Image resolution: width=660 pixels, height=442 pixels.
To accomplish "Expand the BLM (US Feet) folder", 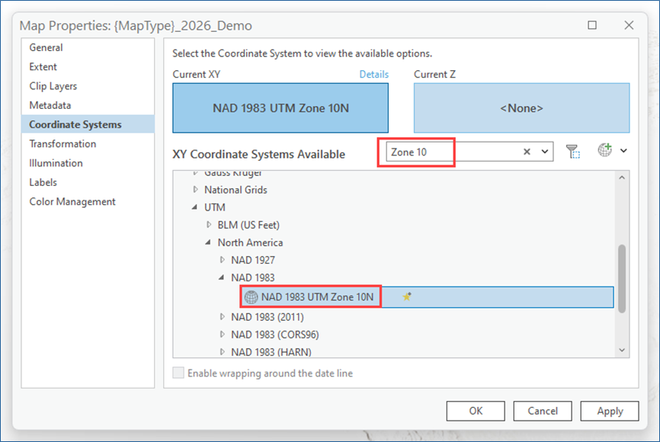I will (x=210, y=225).
